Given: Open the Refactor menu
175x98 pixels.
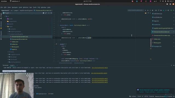Looking at the screenshot, I should pyautogui.click(x=26, y=7).
